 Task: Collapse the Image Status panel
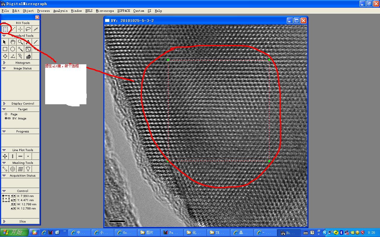[4, 68]
